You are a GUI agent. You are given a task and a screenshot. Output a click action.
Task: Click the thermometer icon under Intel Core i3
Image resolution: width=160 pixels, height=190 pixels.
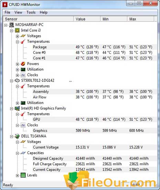(23, 41)
